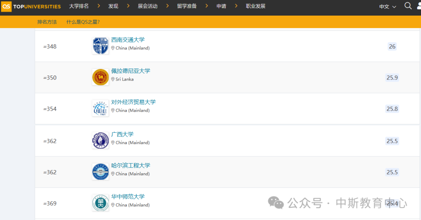421x220 pixels.
Task: Click location pin in 西南交通大学 row
Action: 113,48
